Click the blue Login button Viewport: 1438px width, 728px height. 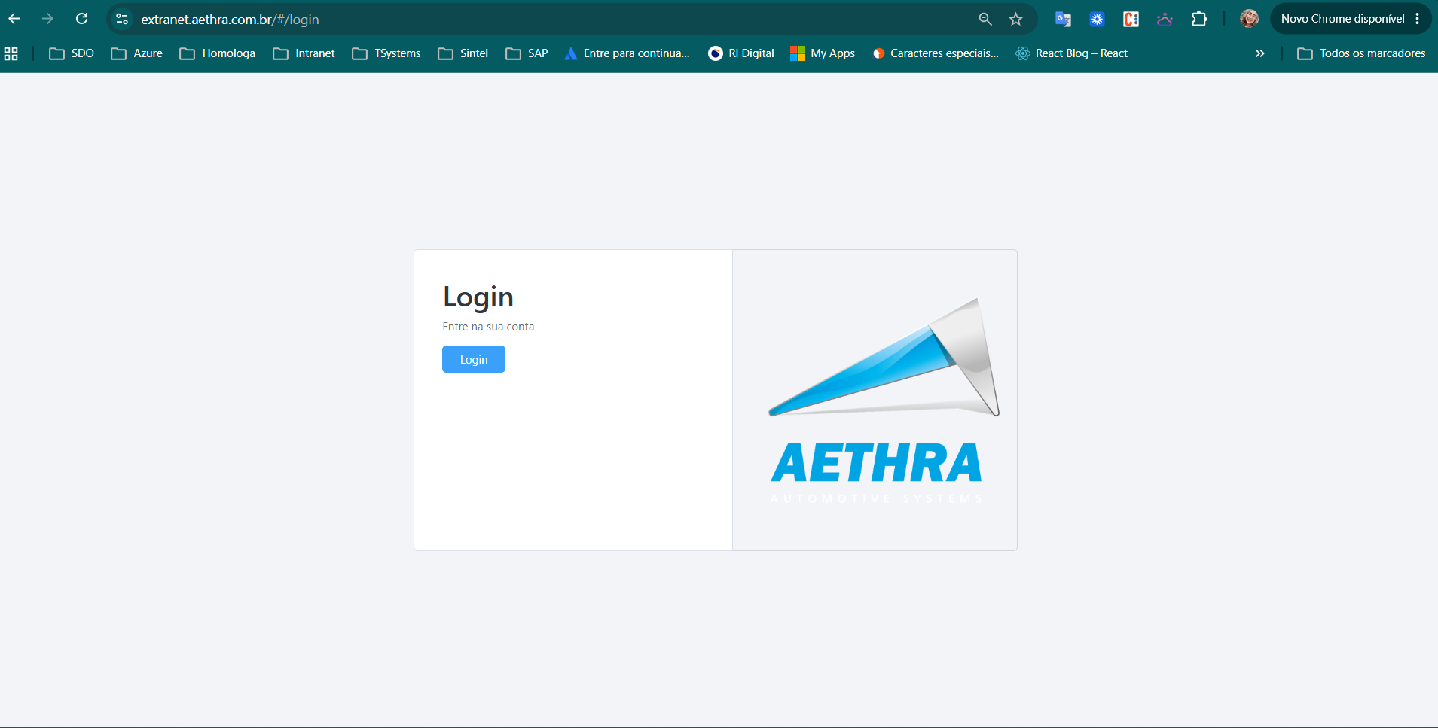473,359
